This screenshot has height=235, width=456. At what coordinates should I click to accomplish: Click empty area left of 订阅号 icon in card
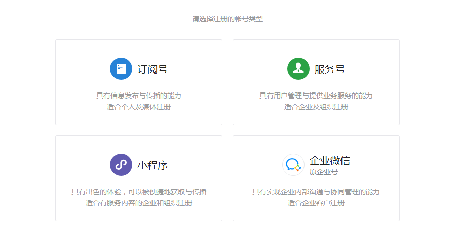tap(81, 69)
